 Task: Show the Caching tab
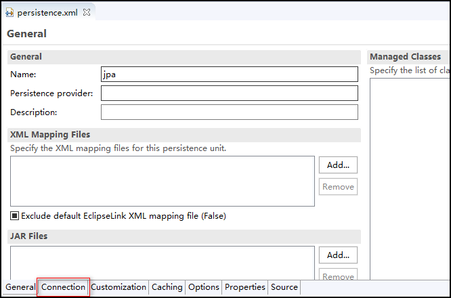[167, 287]
